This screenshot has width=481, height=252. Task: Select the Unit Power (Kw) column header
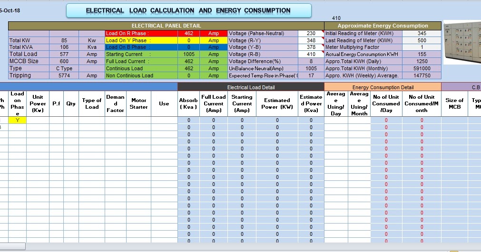38,103
